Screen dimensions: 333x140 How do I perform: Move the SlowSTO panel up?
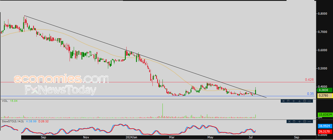pyautogui.click(x=299, y=121)
